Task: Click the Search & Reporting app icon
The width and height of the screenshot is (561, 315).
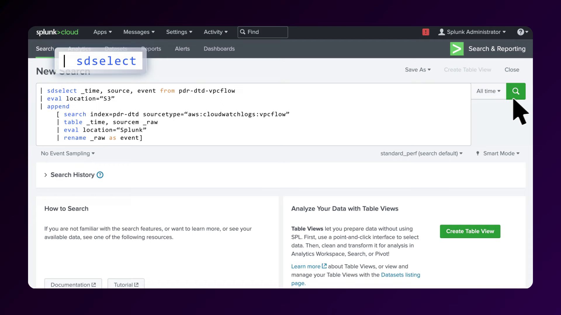Action: click(x=457, y=49)
